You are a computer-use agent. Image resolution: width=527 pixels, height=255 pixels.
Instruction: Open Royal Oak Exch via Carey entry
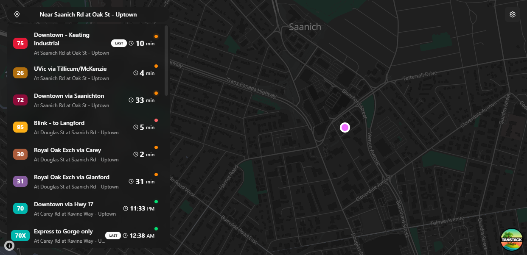pos(85,155)
